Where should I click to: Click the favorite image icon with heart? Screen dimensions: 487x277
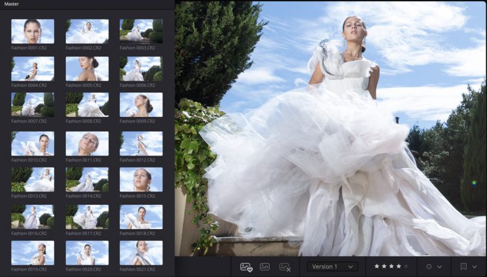246,266
